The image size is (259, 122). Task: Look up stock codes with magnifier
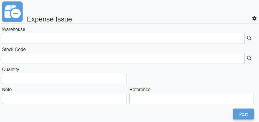(249, 58)
